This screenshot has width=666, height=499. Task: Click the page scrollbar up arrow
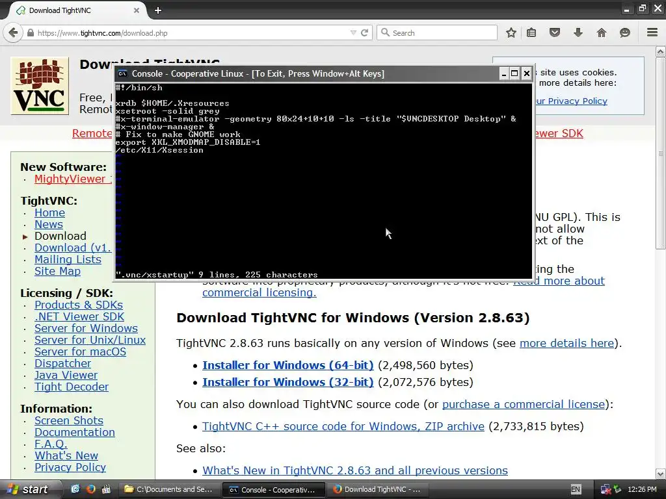pos(661,52)
